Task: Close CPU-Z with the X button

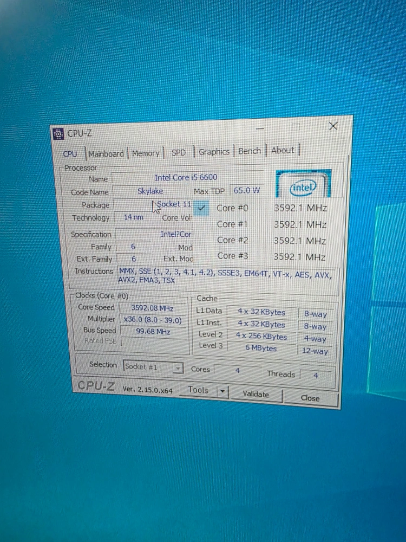Action: pos(333,126)
